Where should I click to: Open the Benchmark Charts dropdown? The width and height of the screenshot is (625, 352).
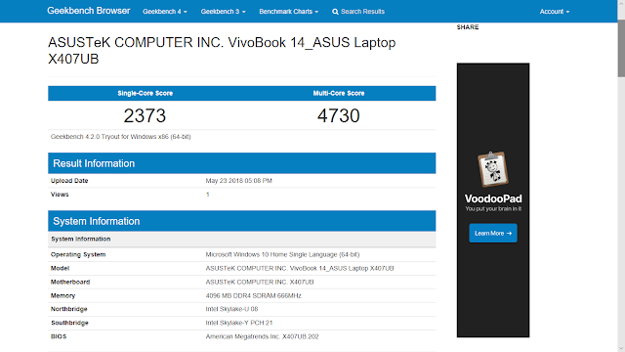pyautogui.click(x=289, y=12)
